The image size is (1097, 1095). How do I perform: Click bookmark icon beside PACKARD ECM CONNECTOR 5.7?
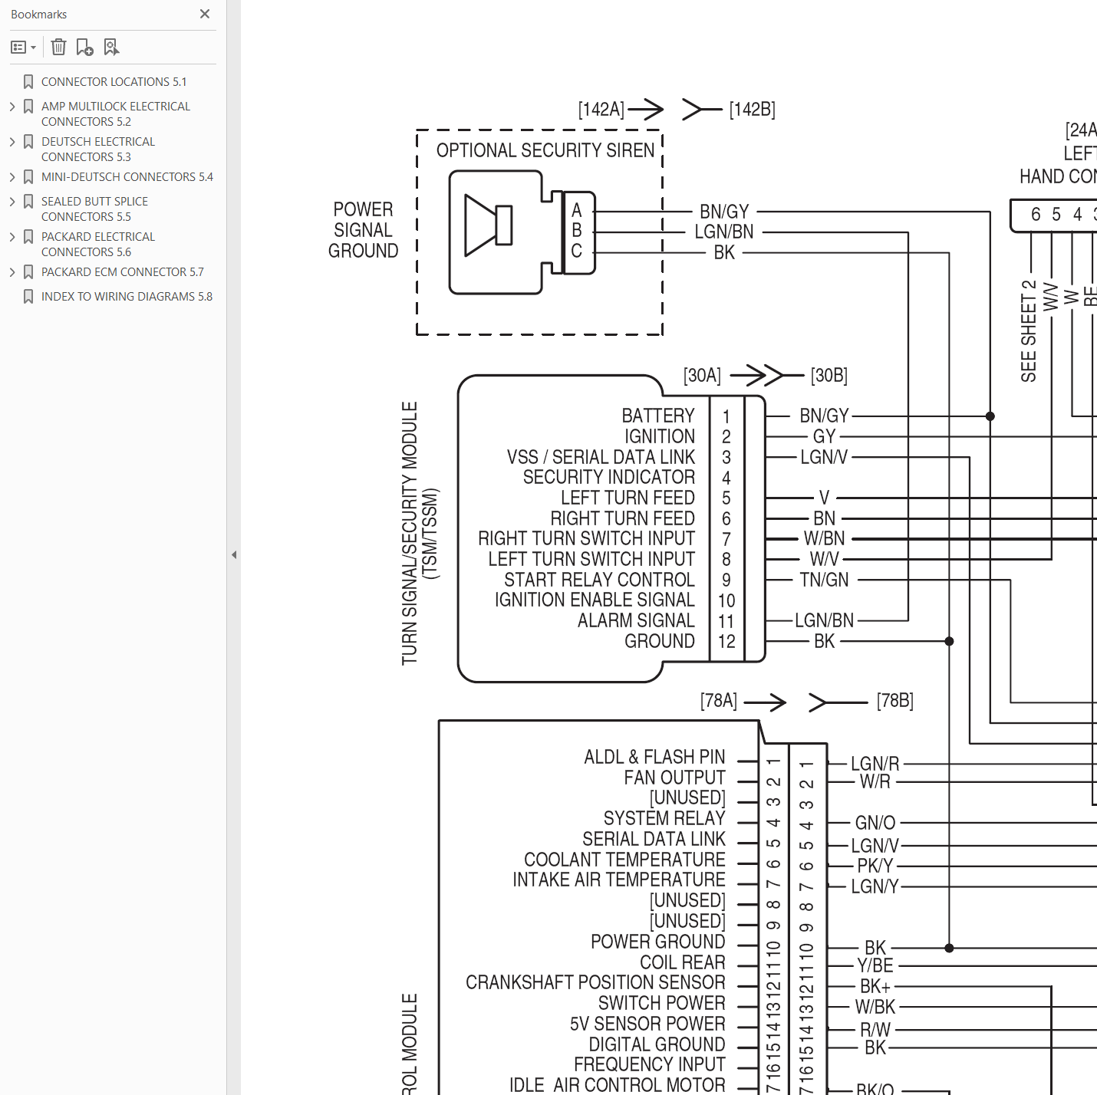[28, 271]
